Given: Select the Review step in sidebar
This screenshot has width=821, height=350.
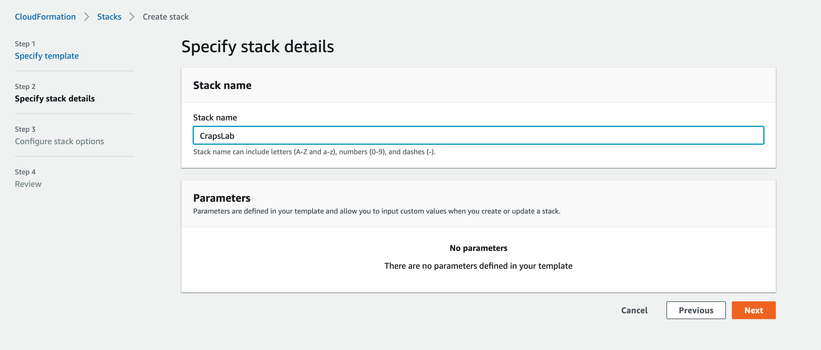Looking at the screenshot, I should point(28,184).
